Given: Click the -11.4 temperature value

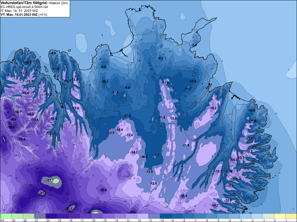Looking at the screenshot, I should point(56,69).
